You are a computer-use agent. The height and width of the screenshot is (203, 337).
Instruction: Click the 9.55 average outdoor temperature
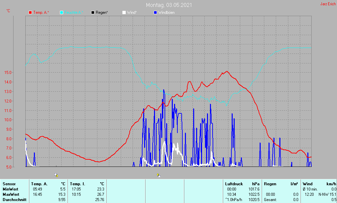62,200
